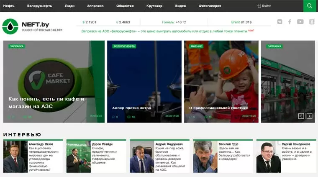Click the NEFT.by site title text
This screenshot has width=318, height=177.
[x=35, y=25]
